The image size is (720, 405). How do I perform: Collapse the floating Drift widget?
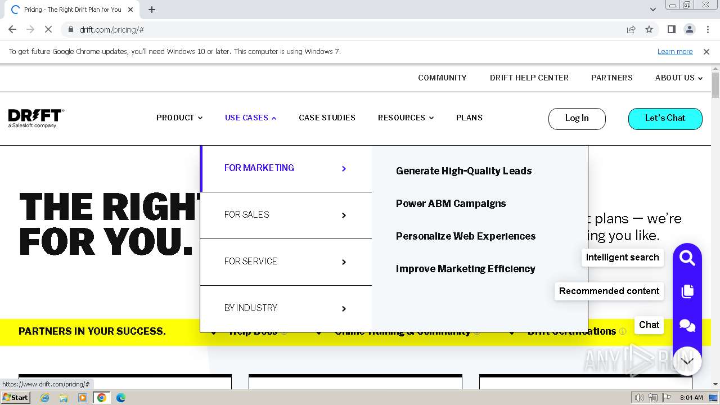click(x=687, y=361)
